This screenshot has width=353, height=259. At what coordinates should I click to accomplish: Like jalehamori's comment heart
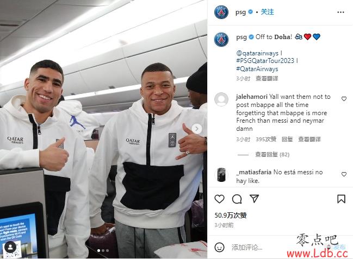click(344, 99)
